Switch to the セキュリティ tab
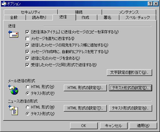This screenshot has height=132, width=160. [x=30, y=12]
